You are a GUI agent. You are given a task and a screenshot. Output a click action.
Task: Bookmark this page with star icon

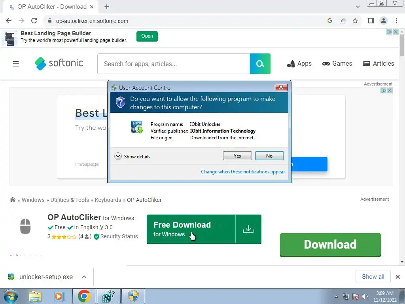(x=355, y=21)
